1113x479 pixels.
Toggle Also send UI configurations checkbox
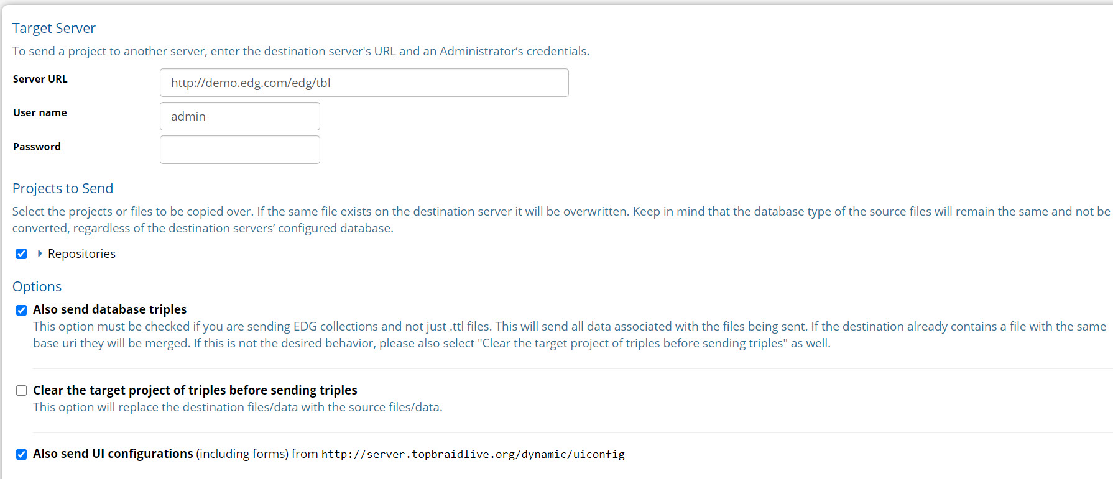[x=22, y=454]
